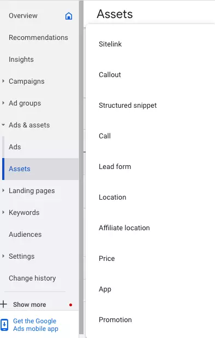Go to Insights in the sidebar
This screenshot has height=338, width=215.
pos(21,59)
